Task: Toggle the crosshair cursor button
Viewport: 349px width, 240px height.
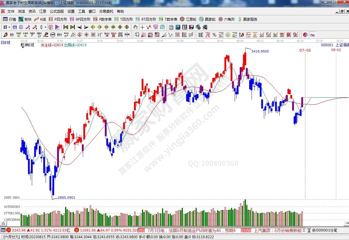Action: (142, 27)
